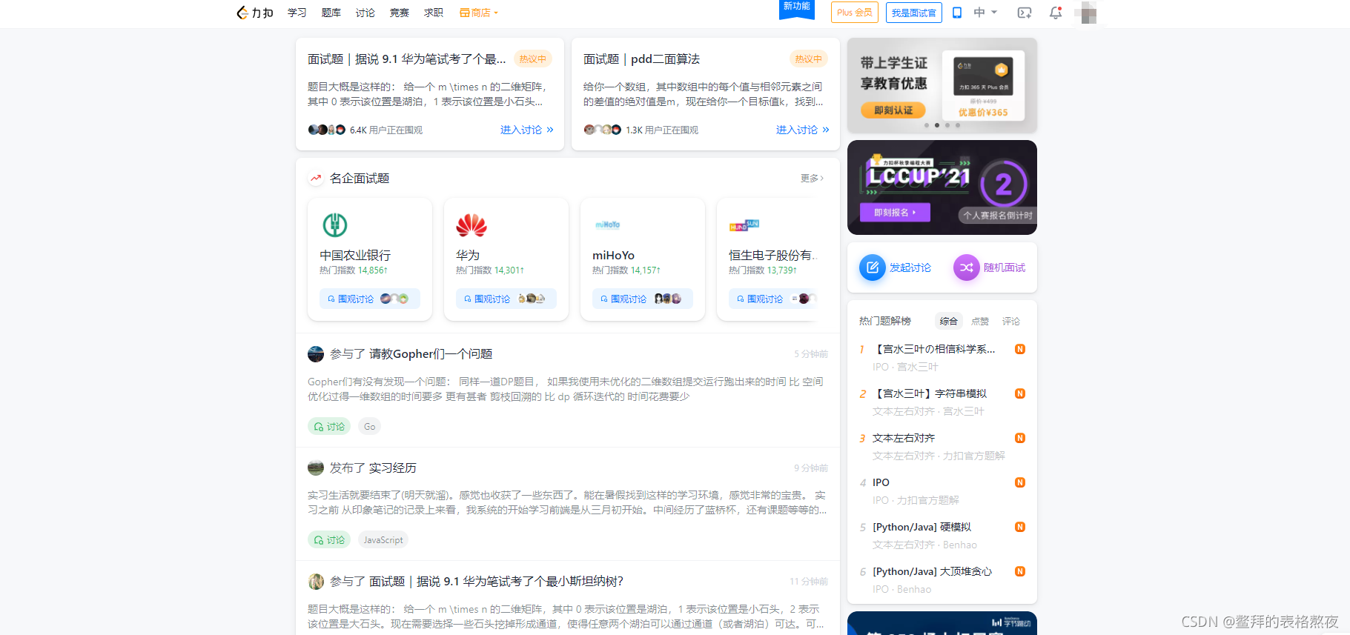Open 文本左右对齐 official solution
Screen dimensions: 1350x635
904,438
